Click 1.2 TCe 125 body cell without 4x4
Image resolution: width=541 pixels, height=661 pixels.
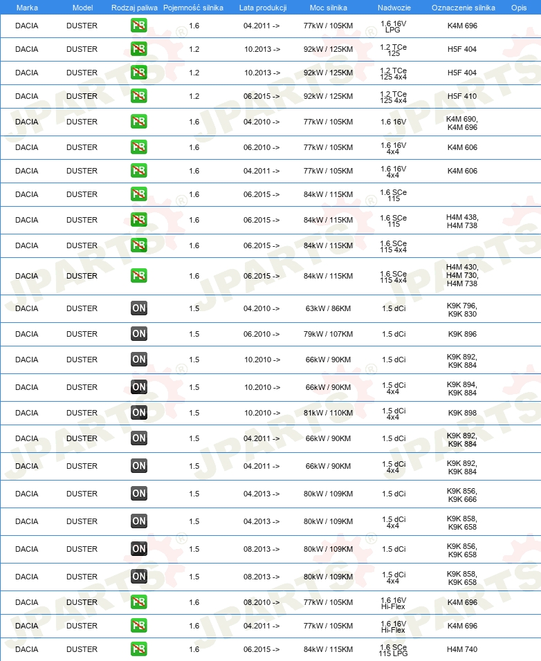pyautogui.click(x=394, y=50)
